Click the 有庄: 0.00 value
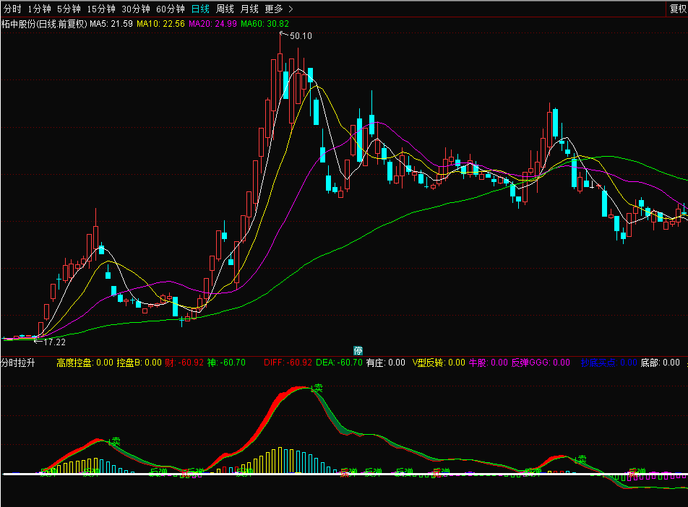This screenshot has width=688, height=507. [x=386, y=363]
